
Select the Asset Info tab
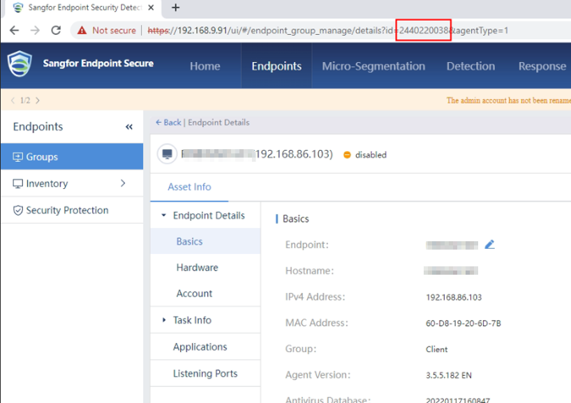coord(189,187)
